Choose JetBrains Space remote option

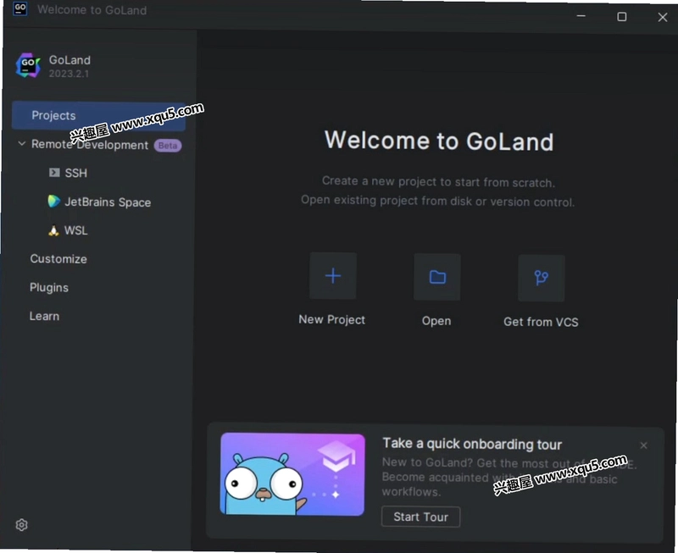[x=108, y=202]
